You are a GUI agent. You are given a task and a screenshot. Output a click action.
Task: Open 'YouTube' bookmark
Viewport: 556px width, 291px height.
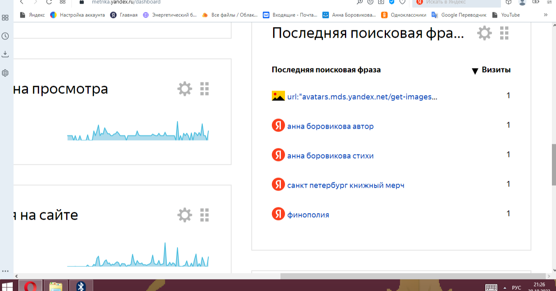coord(506,15)
